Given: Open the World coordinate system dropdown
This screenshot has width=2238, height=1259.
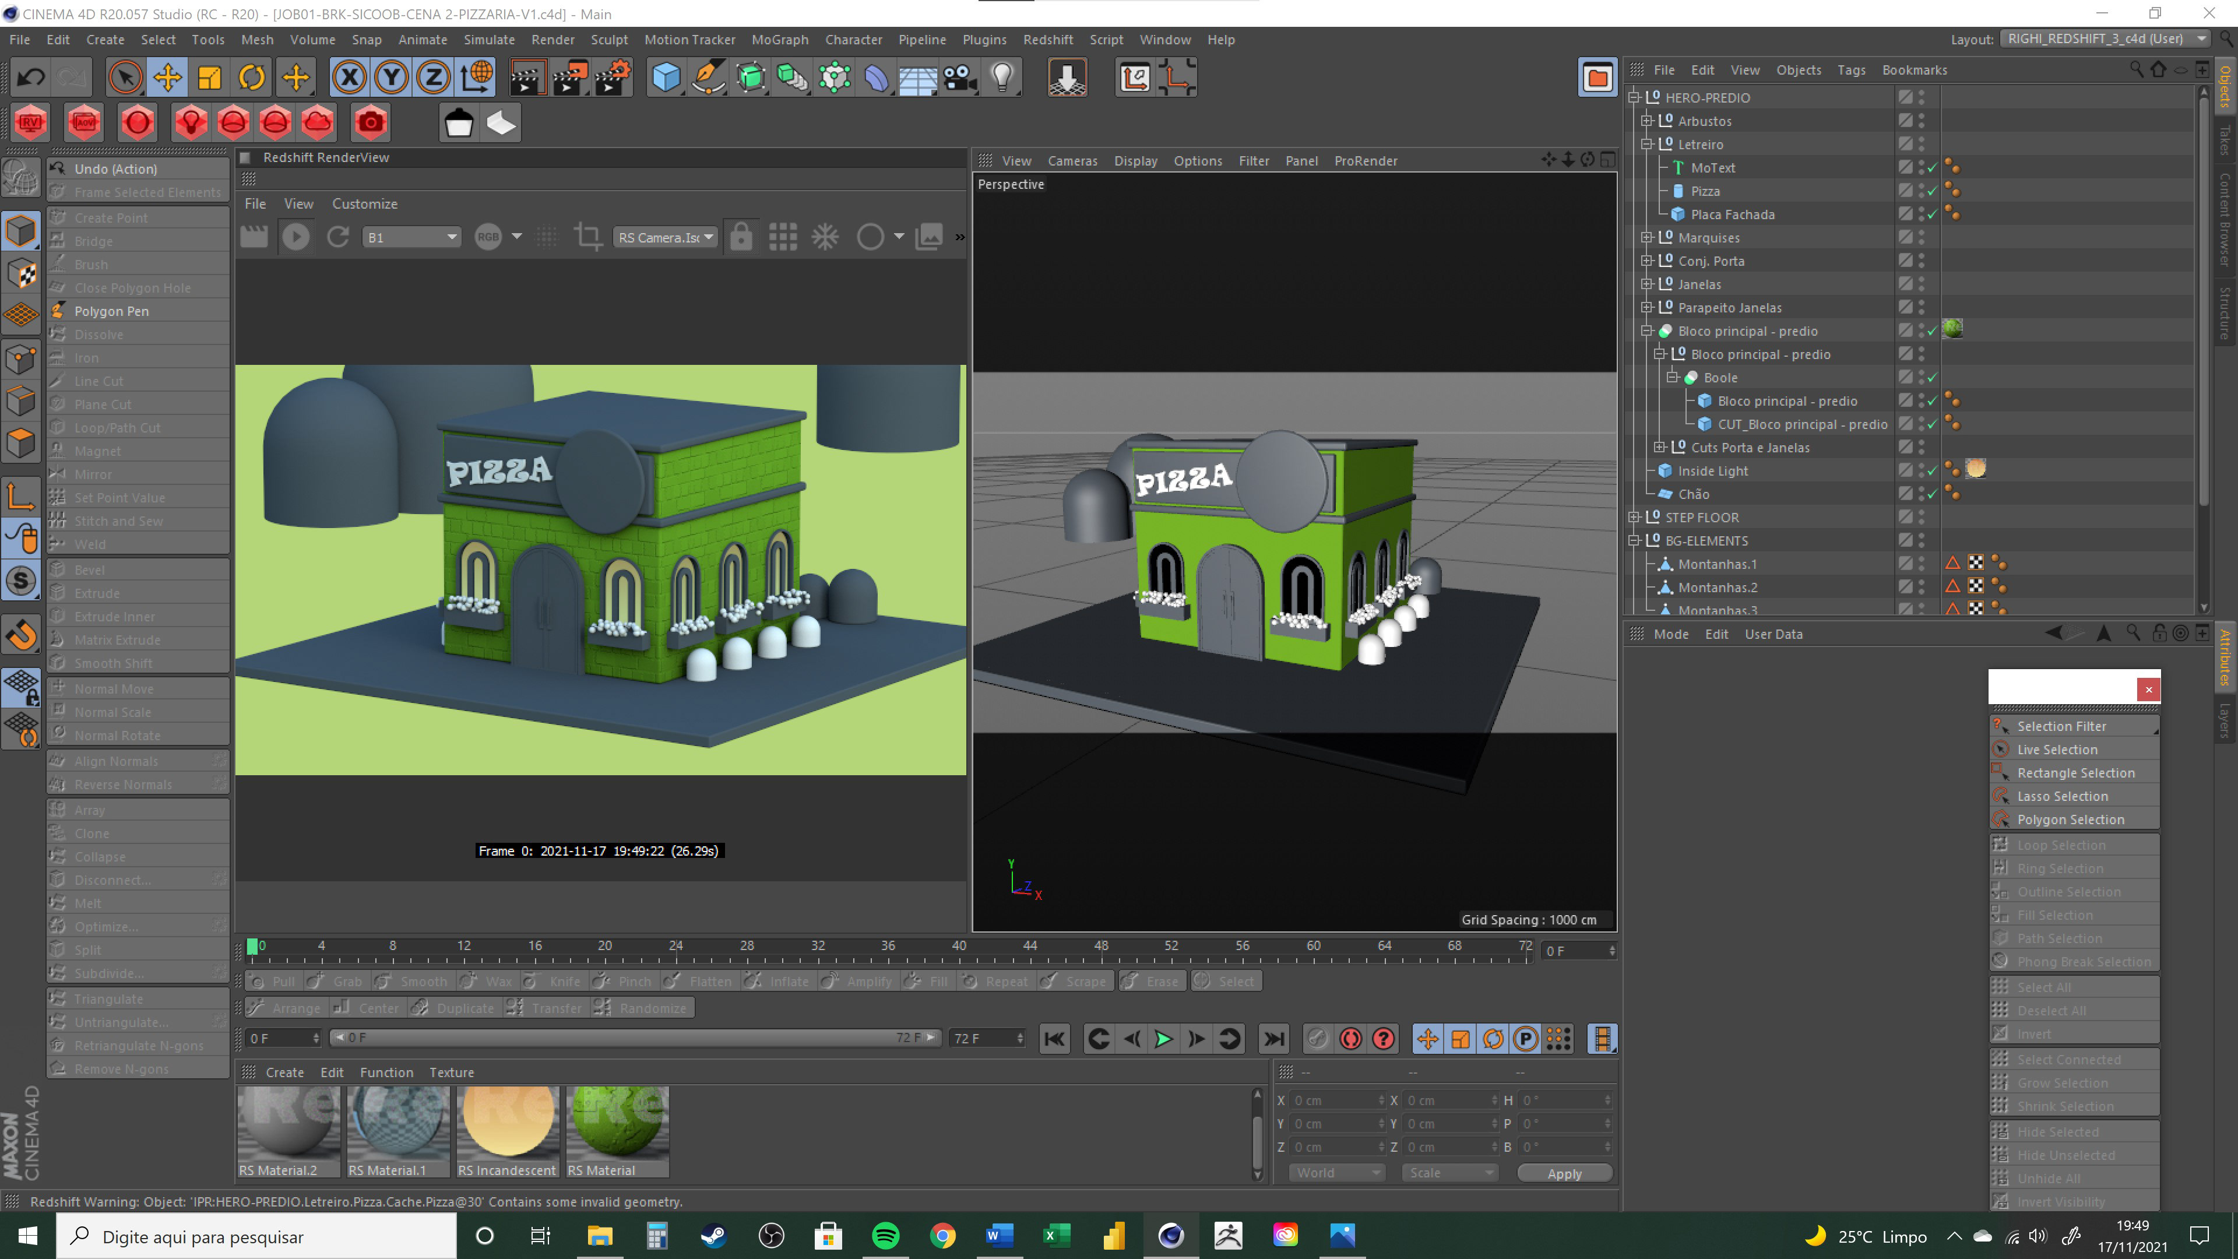Looking at the screenshot, I should (1337, 1173).
